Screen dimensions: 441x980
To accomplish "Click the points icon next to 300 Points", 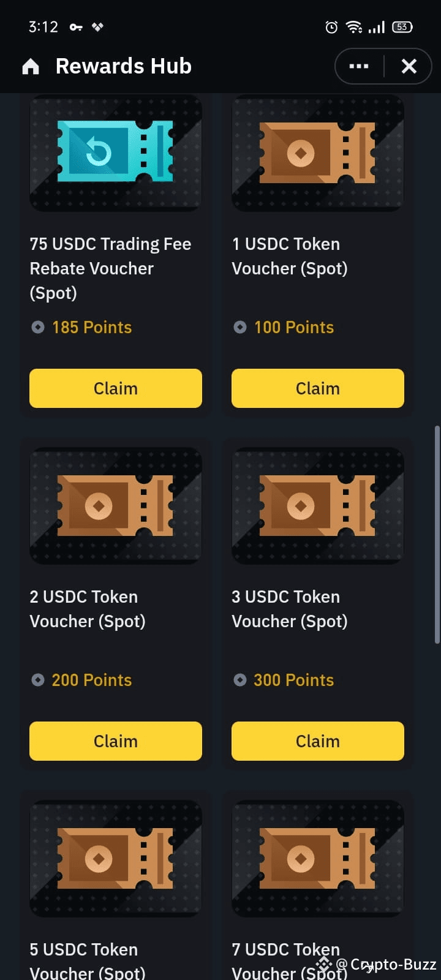I will (x=239, y=680).
